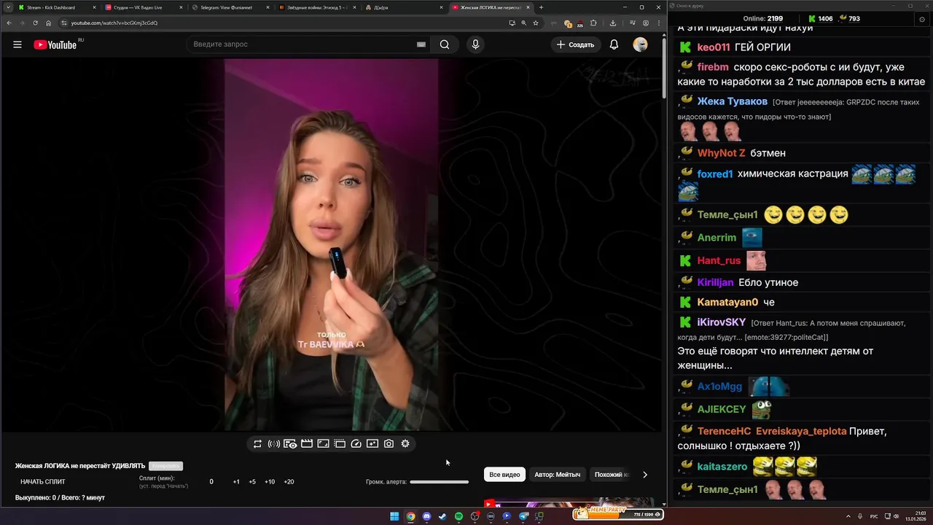
Task: Click the extension icon with 225 badge
Action: (579, 23)
